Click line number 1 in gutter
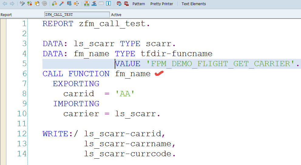 pos(24,24)
